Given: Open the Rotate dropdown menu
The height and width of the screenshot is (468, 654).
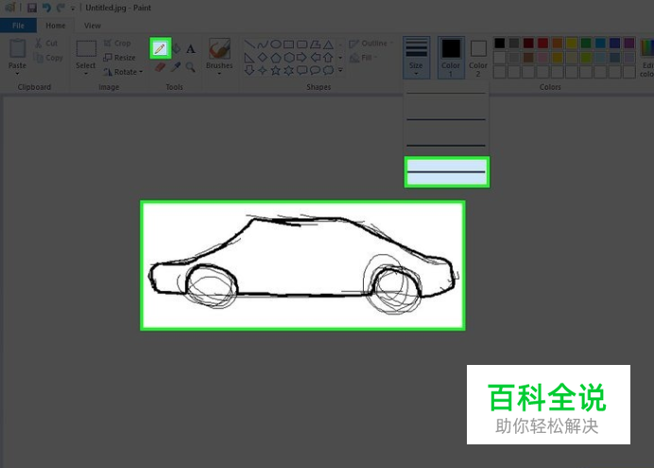Looking at the screenshot, I should [x=123, y=72].
